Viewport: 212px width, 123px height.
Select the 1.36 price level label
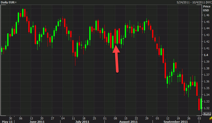click(207, 81)
